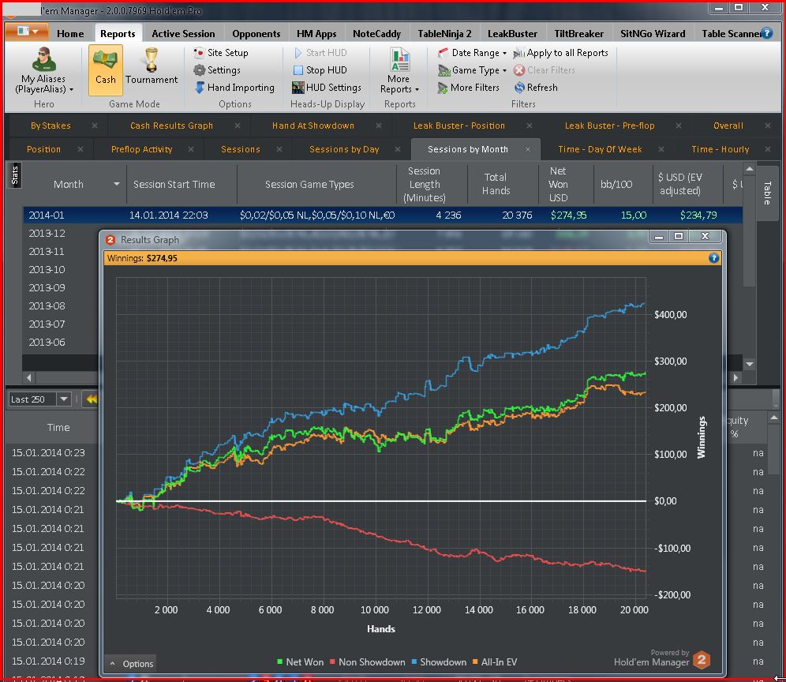
Task: Open More Reports menu
Action: [x=399, y=70]
